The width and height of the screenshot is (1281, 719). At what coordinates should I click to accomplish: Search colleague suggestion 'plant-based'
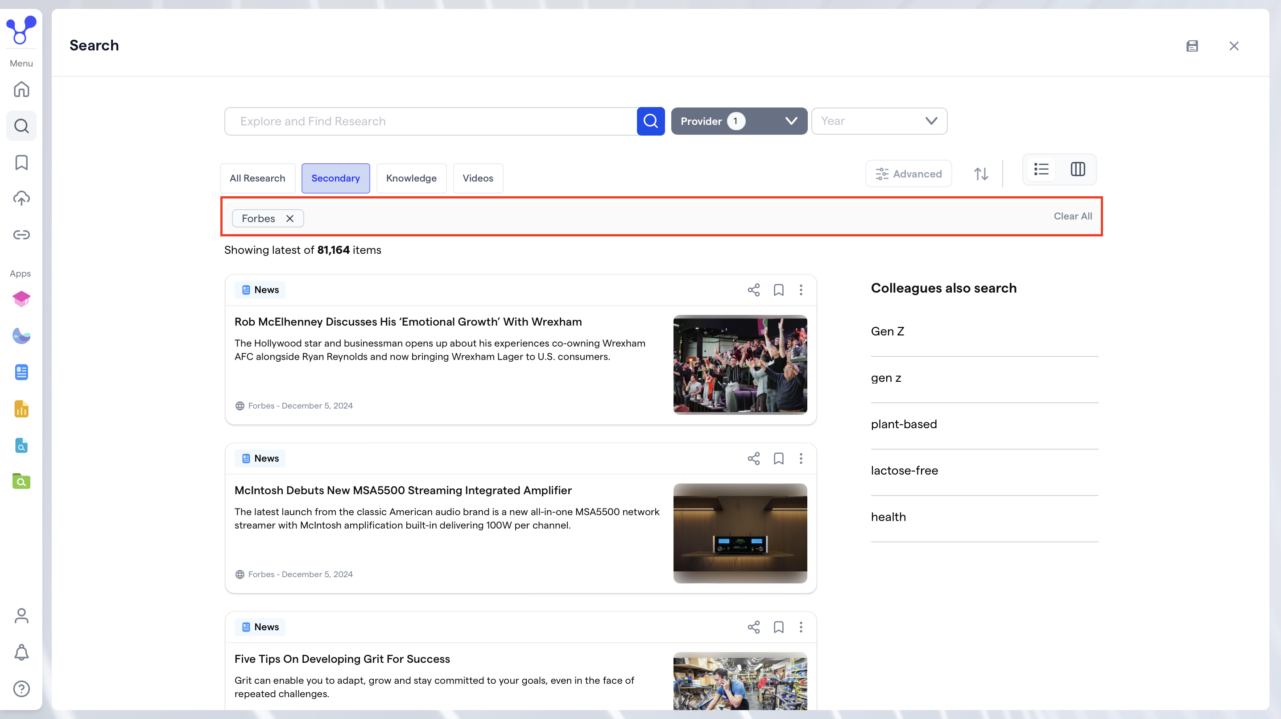[x=904, y=424]
